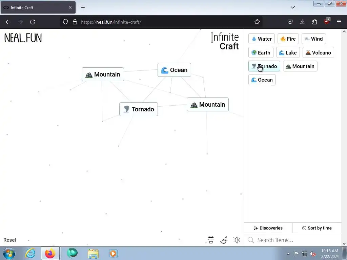The width and height of the screenshot is (347, 260).
Task: Click the Reset link
Action: tap(10, 240)
